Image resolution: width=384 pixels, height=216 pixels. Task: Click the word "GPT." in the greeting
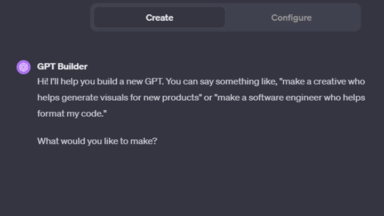pos(154,82)
